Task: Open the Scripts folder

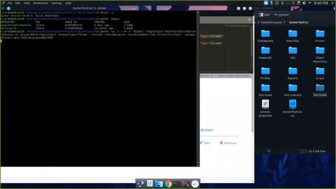Action: [x=320, y=73]
